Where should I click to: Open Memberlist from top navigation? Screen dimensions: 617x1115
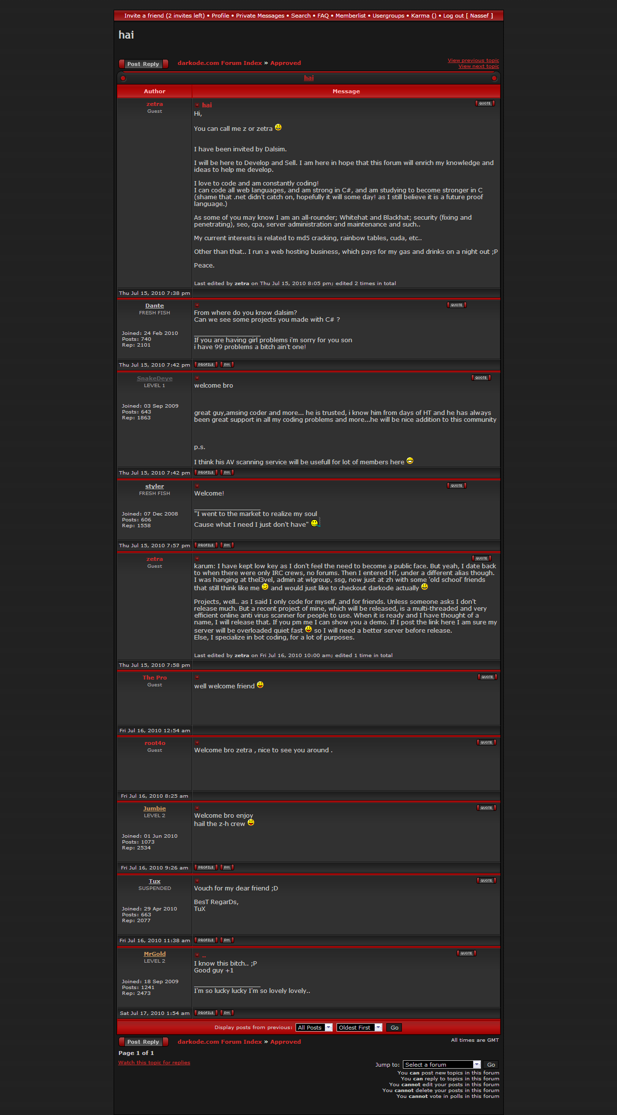[350, 16]
